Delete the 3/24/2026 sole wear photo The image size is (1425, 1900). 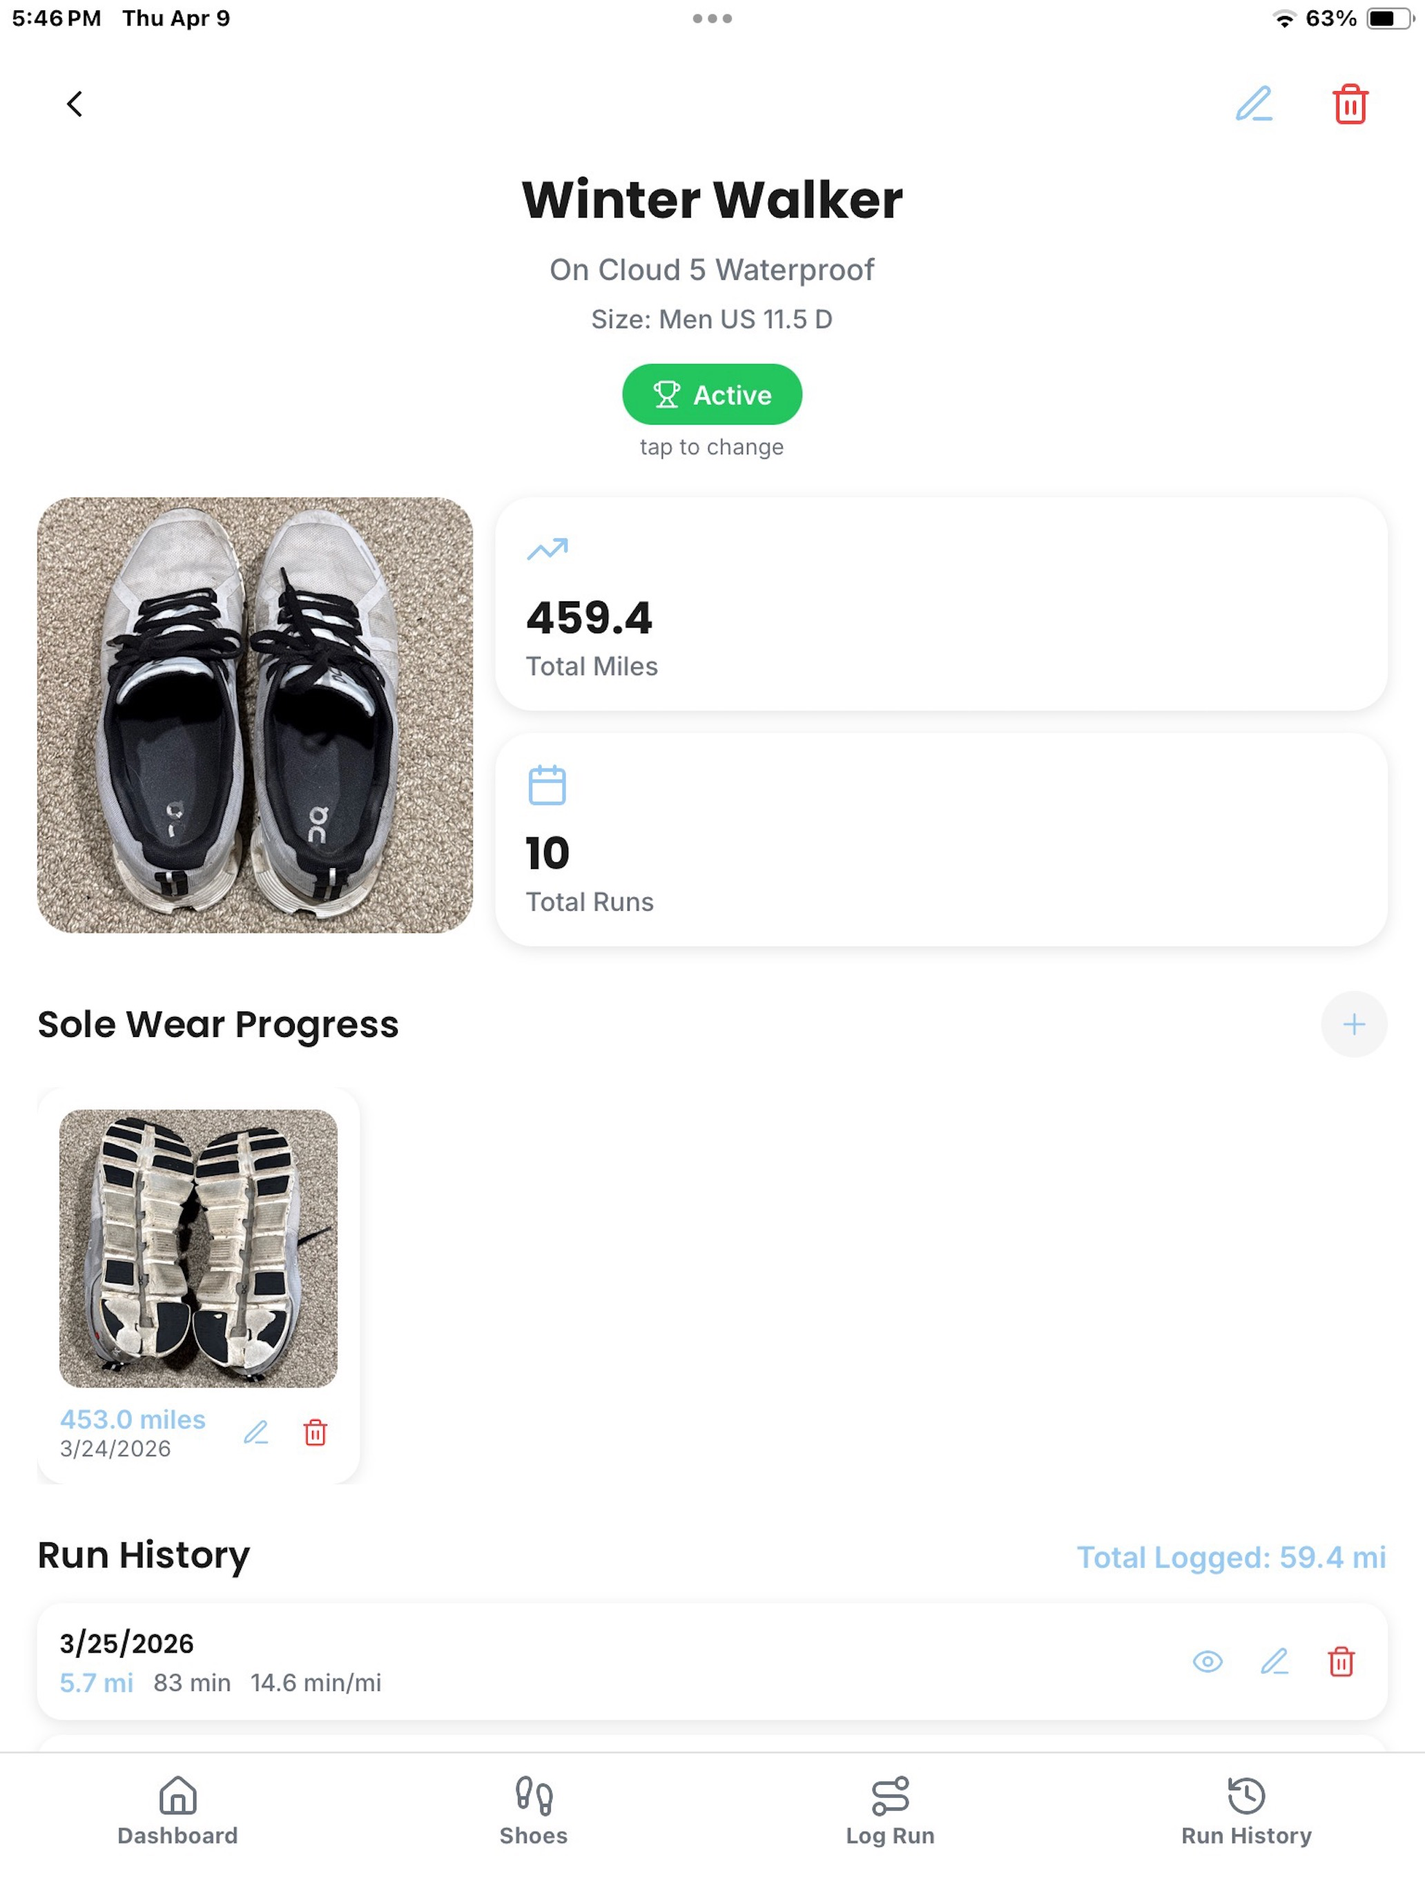pos(316,1432)
